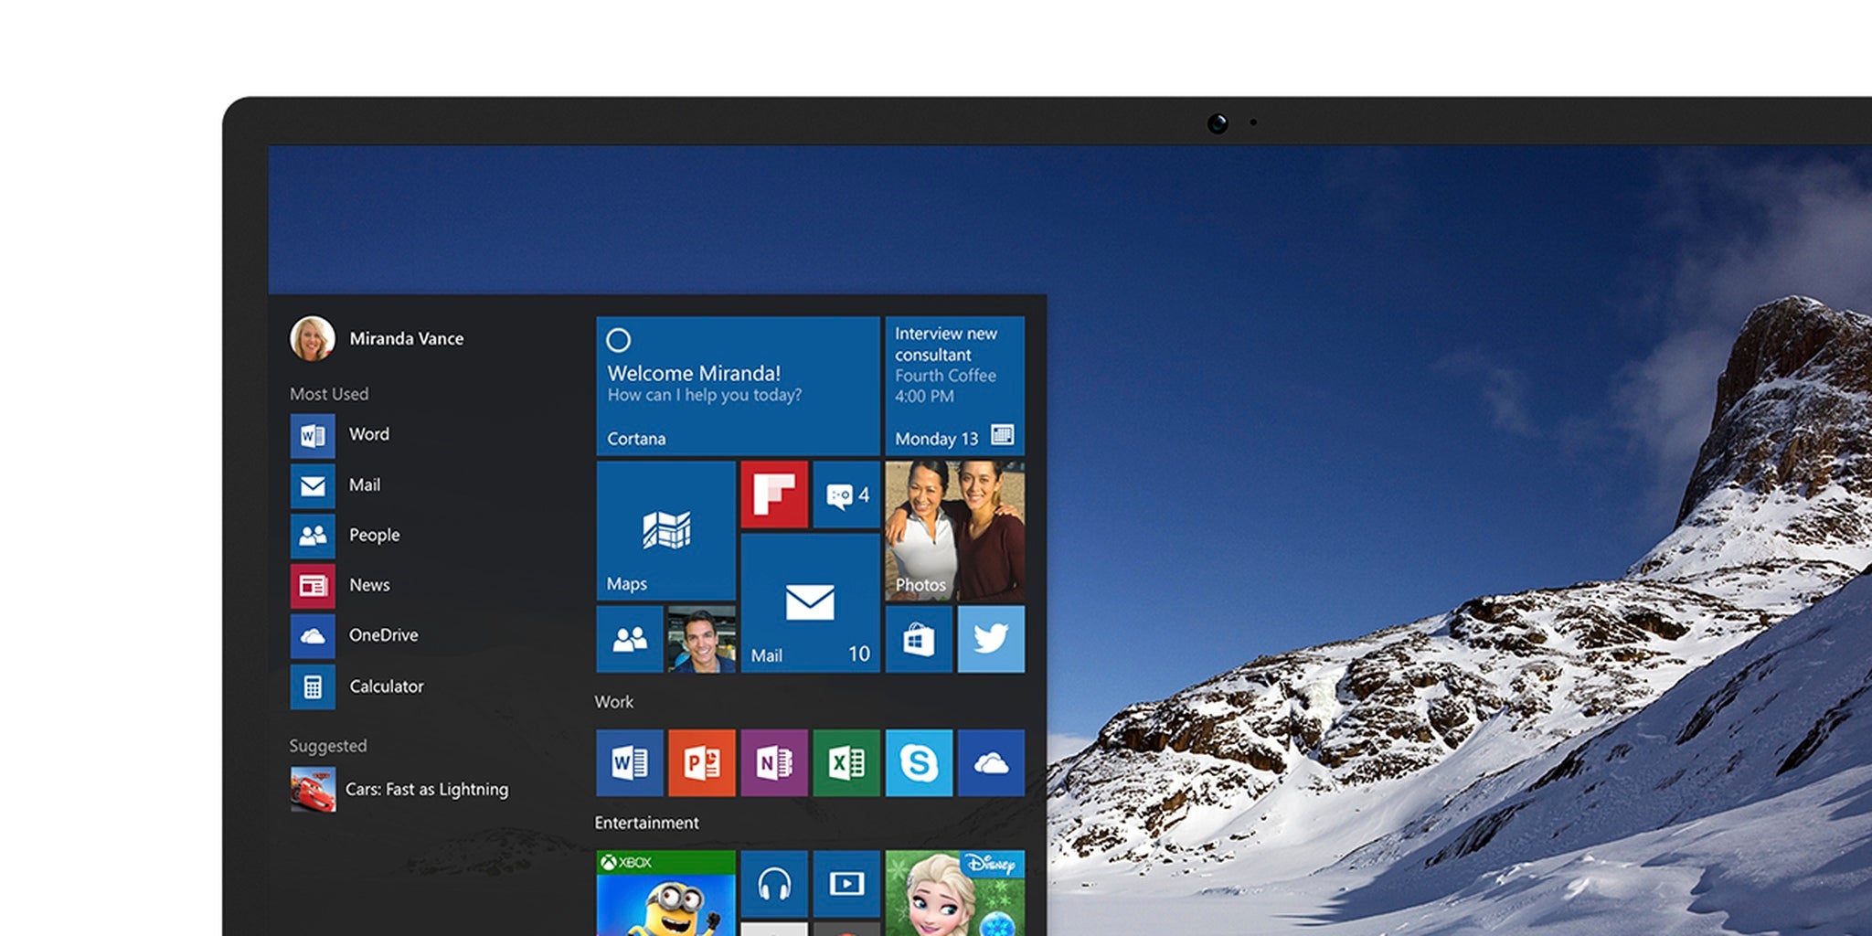Launch the Store tile
The image size is (1872, 936).
click(919, 639)
